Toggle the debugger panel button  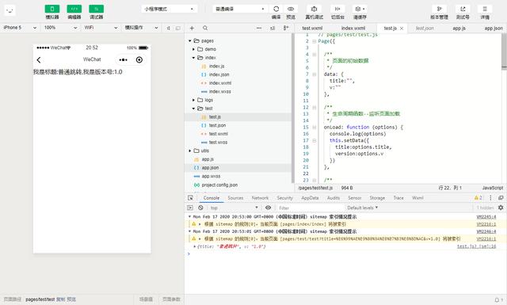coord(96,9)
